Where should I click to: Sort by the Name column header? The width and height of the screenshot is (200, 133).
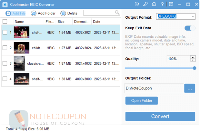pos(28,22)
